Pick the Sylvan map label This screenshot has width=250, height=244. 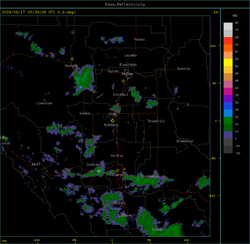(x=113, y=71)
